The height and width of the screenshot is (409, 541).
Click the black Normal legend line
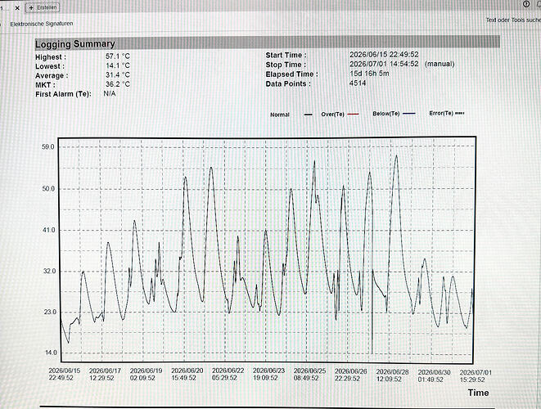(308, 115)
